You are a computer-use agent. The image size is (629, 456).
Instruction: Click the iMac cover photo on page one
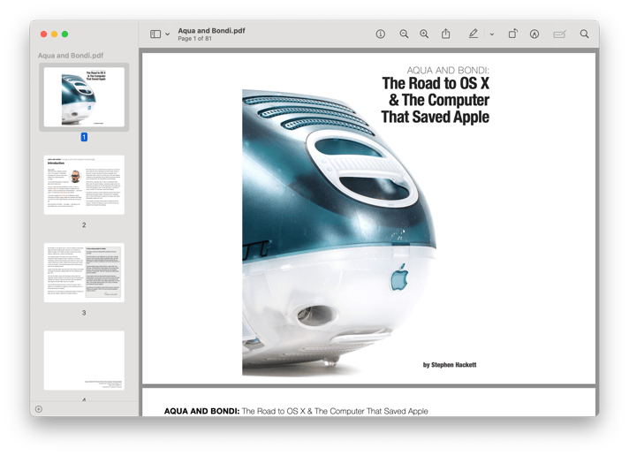click(x=339, y=232)
